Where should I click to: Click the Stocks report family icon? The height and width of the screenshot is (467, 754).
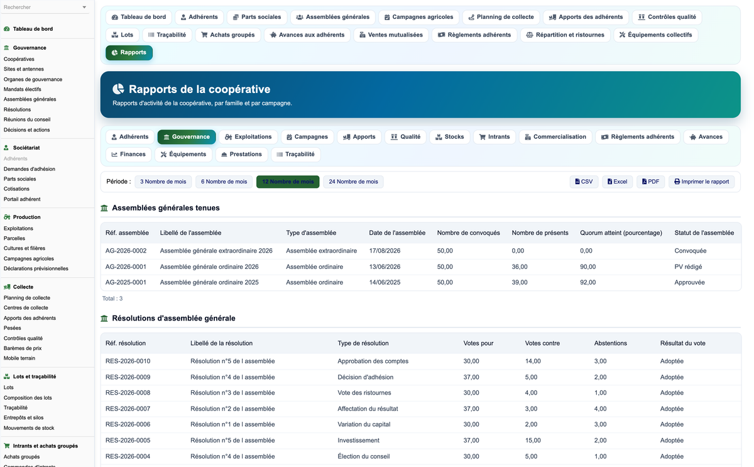point(439,137)
